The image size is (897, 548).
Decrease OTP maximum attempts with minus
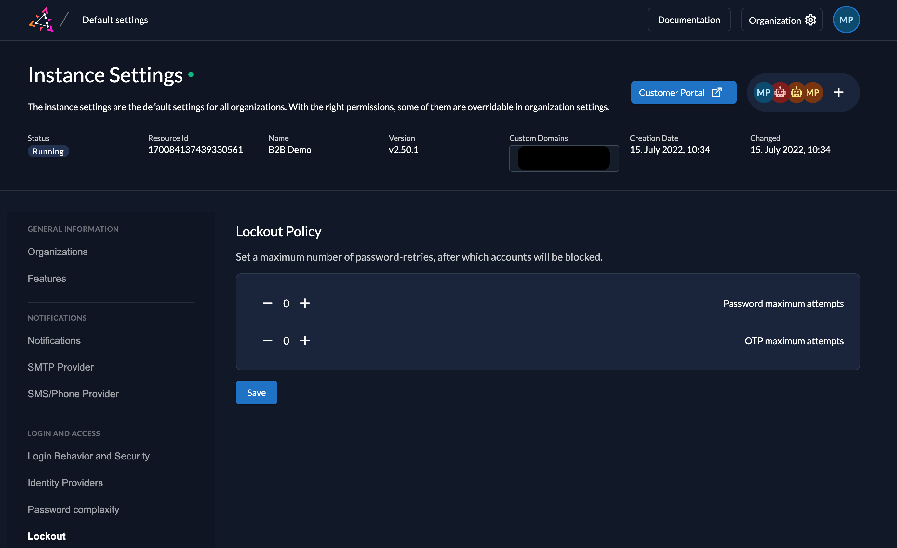point(268,341)
